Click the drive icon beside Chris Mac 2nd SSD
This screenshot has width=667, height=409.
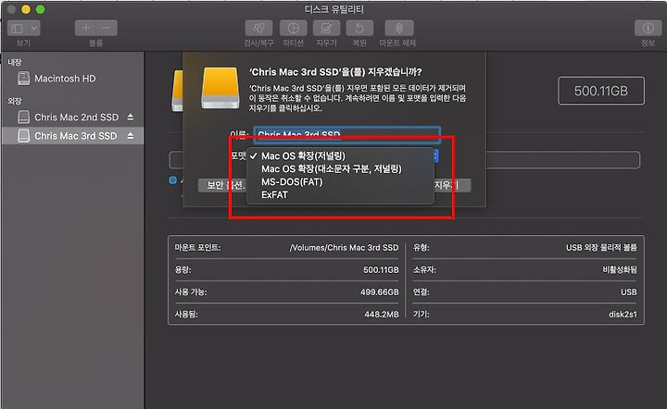(24, 117)
